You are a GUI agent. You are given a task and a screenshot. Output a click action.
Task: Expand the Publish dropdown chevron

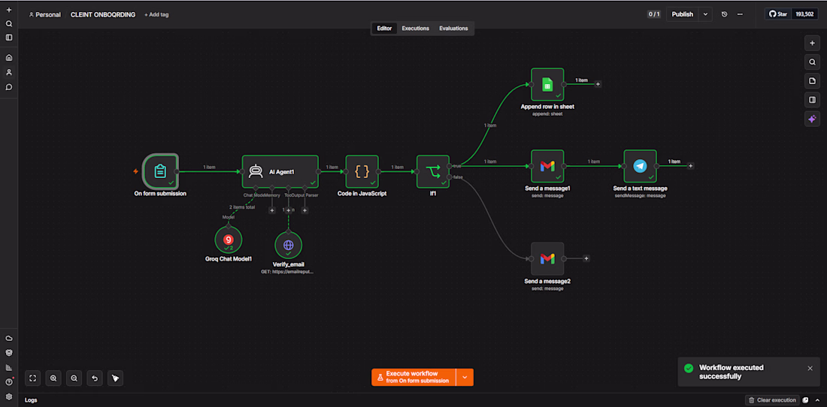[x=706, y=14]
